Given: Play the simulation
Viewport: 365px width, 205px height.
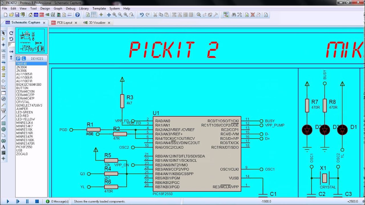Looking at the screenshot, I should coord(8,201).
